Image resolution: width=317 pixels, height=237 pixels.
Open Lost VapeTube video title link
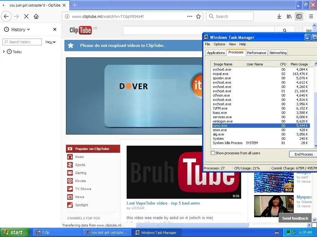163,203
